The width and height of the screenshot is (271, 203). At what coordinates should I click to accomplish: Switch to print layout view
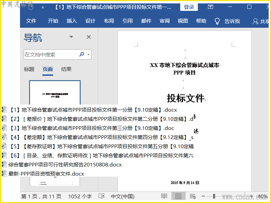click(178, 196)
